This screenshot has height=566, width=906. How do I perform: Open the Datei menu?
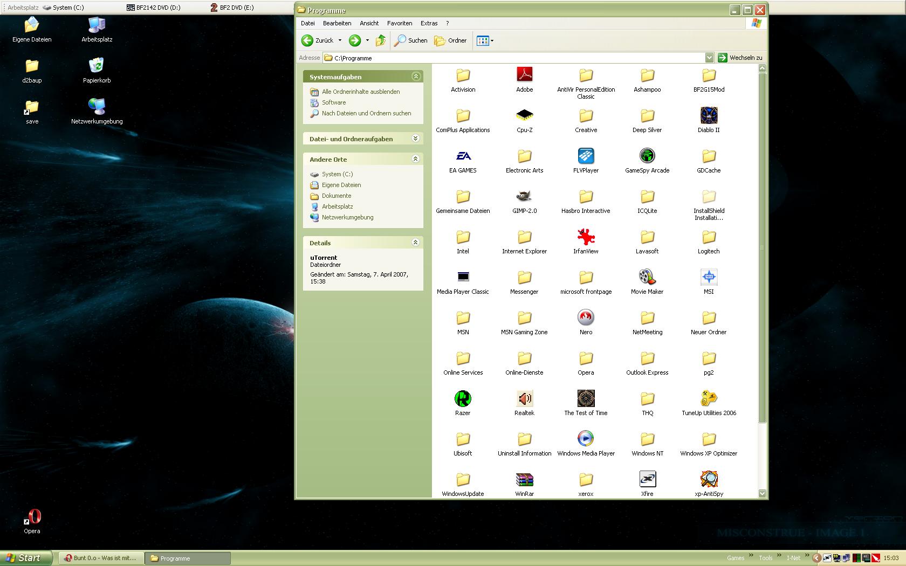[x=307, y=23]
